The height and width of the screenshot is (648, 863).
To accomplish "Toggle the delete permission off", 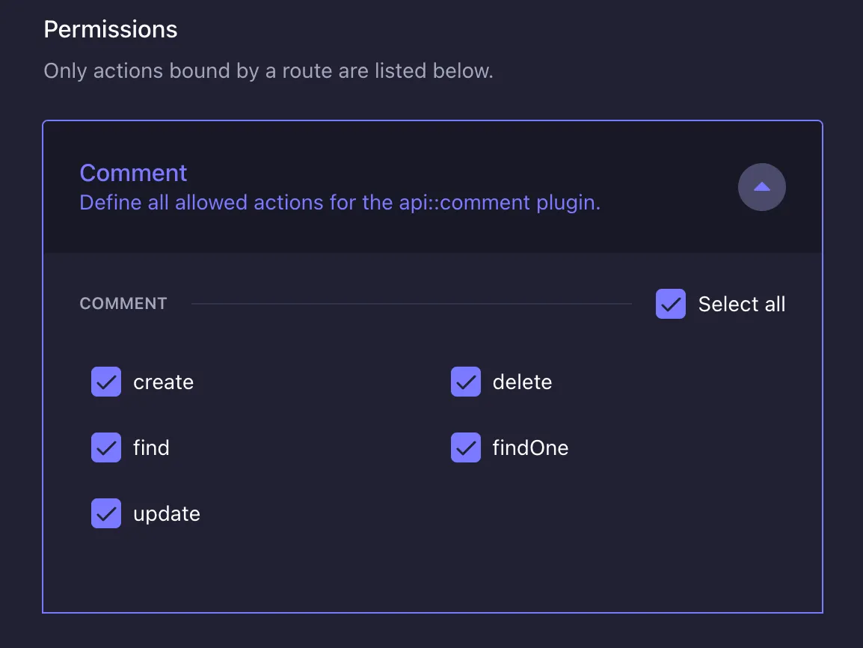I will pos(465,382).
